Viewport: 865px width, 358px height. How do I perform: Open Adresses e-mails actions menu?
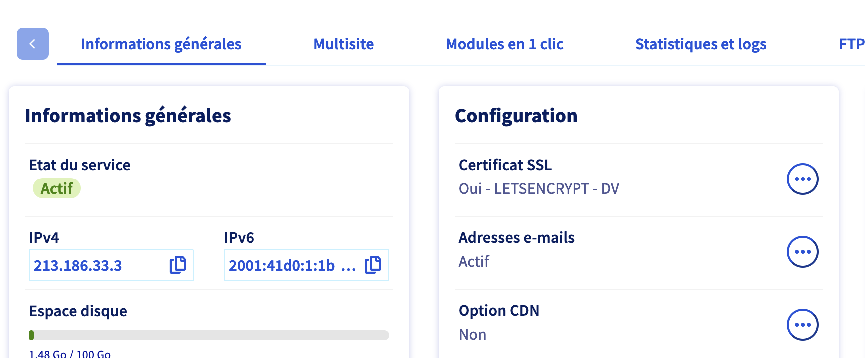[x=802, y=252]
